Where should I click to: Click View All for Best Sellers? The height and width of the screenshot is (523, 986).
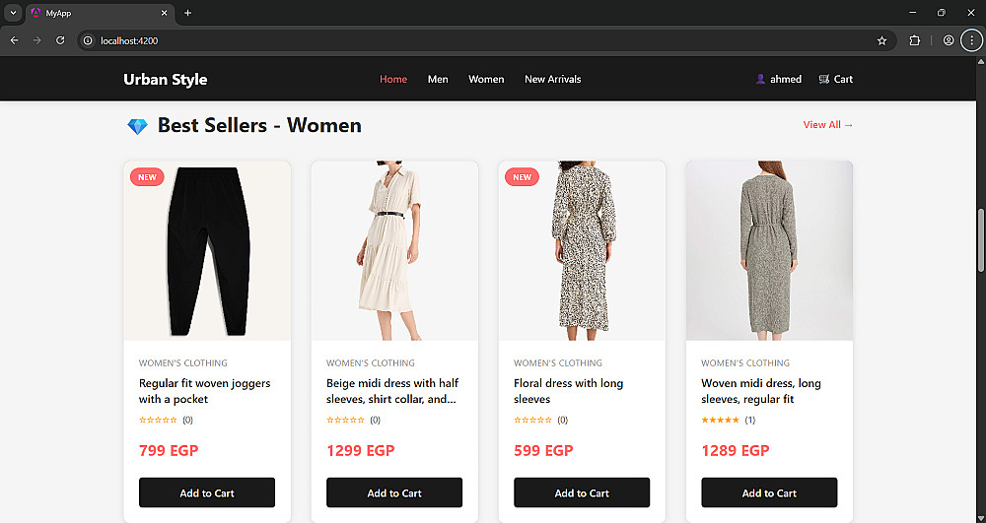(828, 125)
